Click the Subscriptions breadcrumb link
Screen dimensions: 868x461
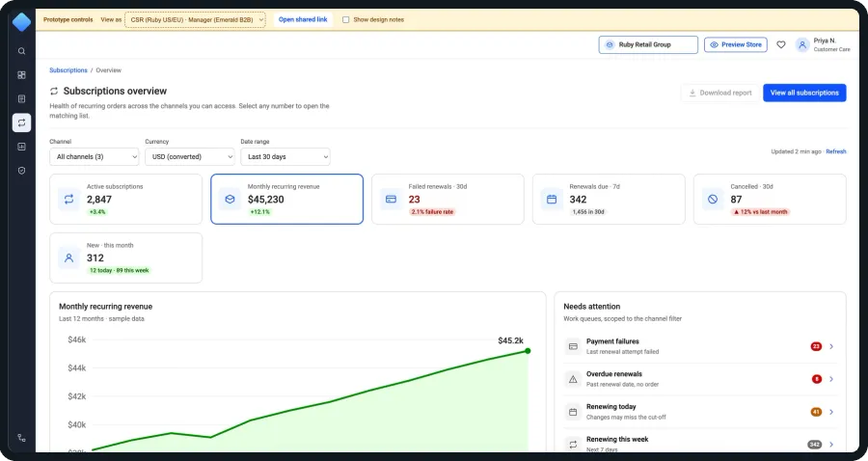(x=68, y=70)
